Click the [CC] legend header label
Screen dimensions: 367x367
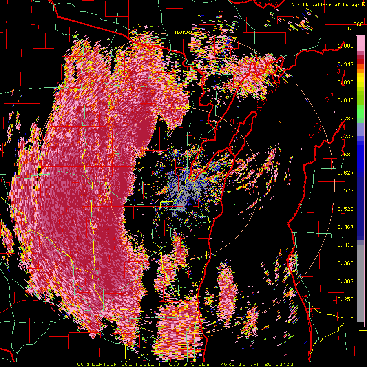[x=348, y=28]
